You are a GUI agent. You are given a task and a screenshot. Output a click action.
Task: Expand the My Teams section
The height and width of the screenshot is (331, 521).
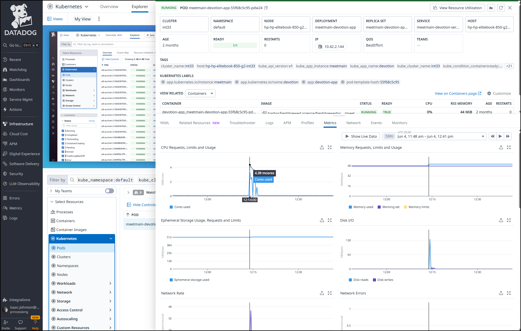51,191
